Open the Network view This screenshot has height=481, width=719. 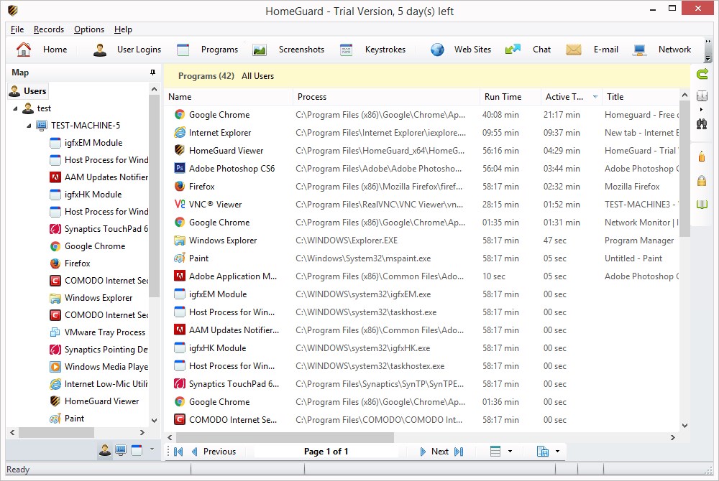click(x=661, y=50)
